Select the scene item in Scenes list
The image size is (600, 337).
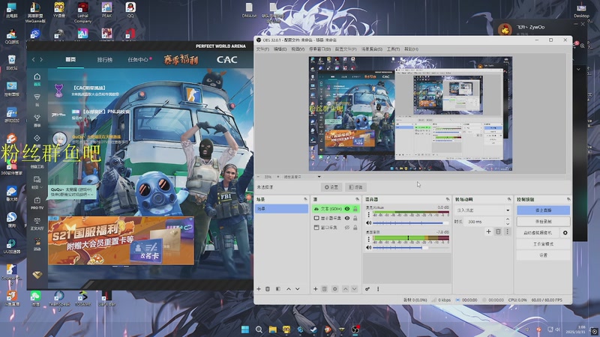[x=282, y=209]
